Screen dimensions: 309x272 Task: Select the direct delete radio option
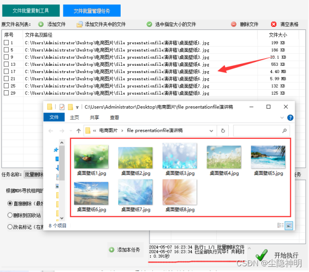pyautogui.click(x=10, y=203)
